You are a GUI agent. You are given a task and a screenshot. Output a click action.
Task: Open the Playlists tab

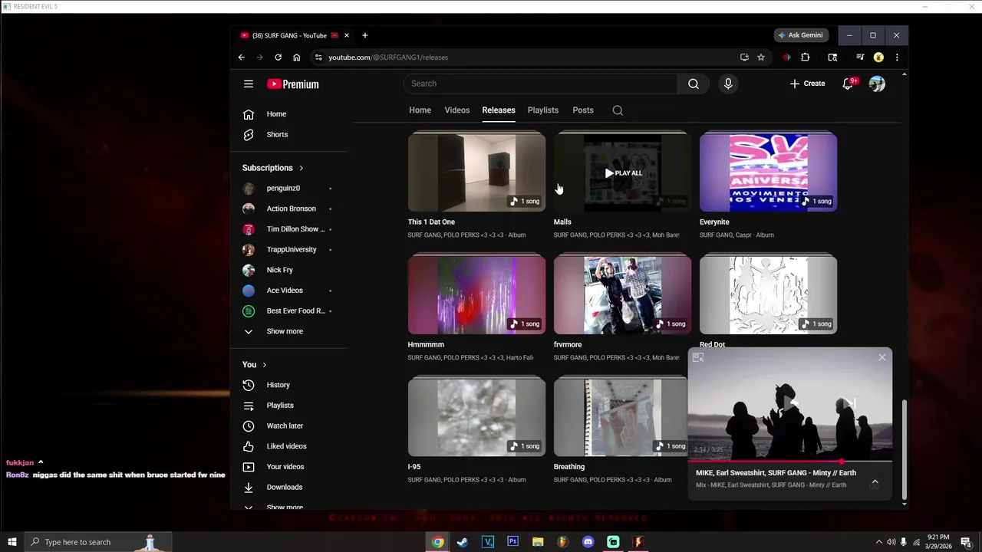point(543,110)
